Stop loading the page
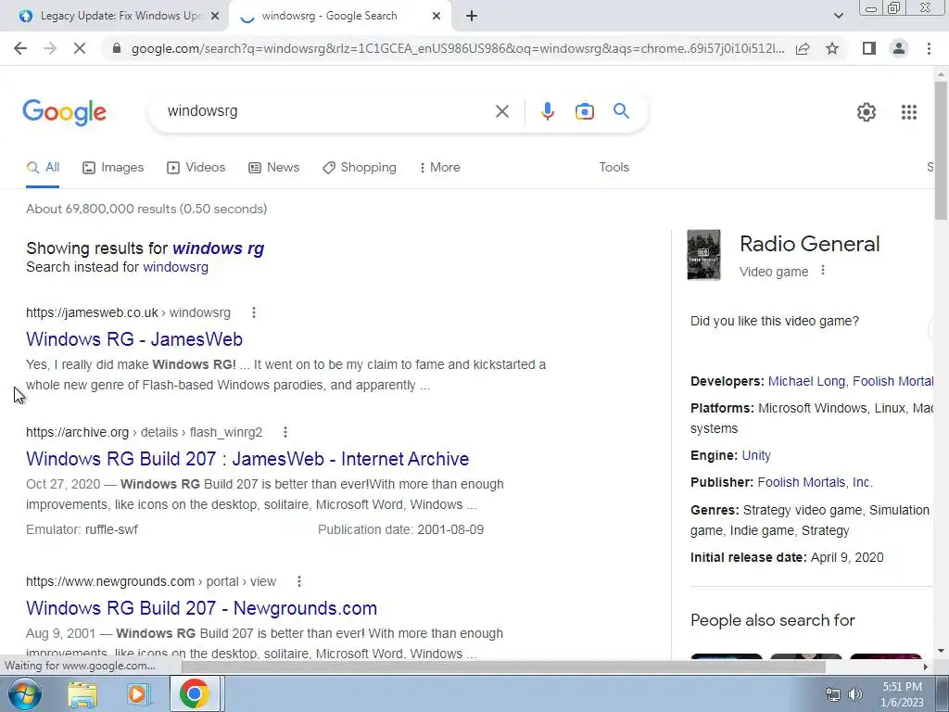 [x=80, y=48]
